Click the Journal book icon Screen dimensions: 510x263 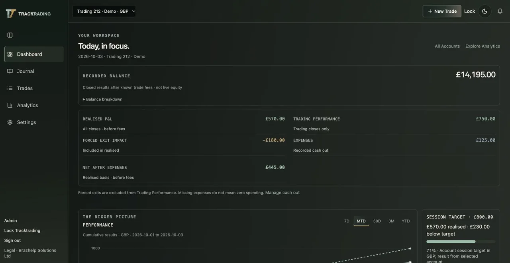point(10,71)
